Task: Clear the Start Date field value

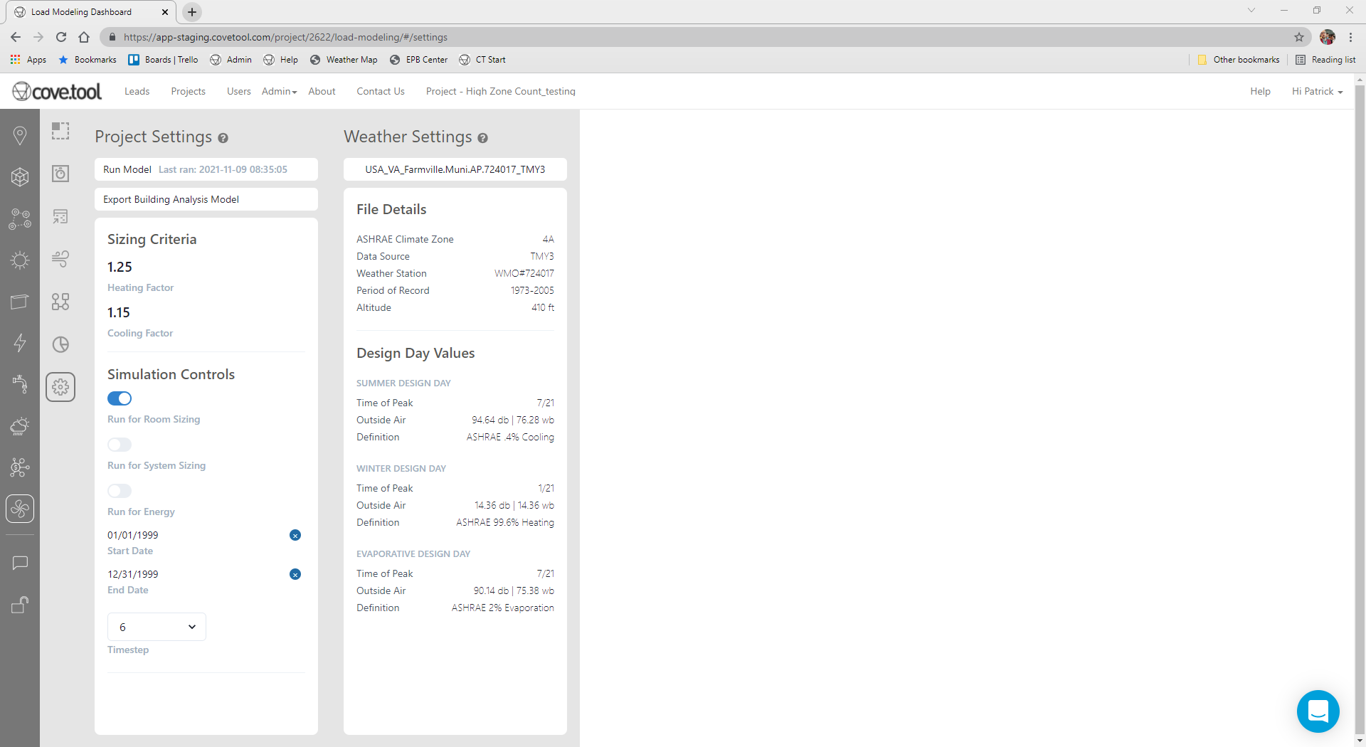Action: point(295,535)
